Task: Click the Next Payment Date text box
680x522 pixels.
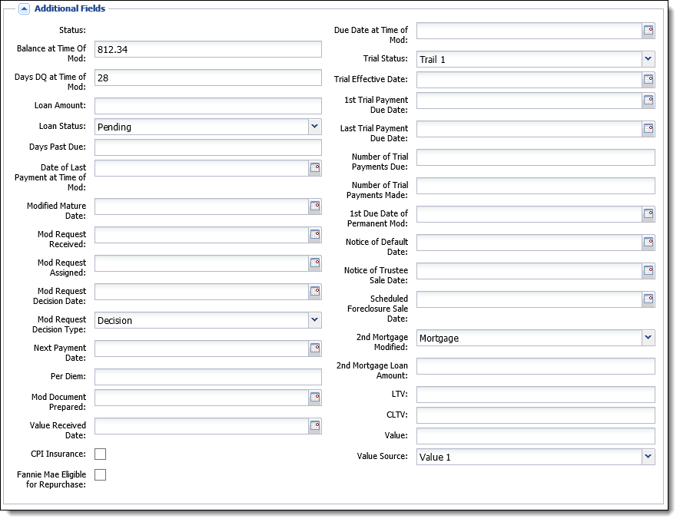Action: [201, 349]
